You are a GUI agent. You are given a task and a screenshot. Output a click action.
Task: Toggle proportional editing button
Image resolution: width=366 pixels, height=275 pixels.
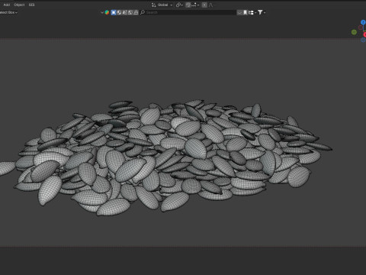204,5
